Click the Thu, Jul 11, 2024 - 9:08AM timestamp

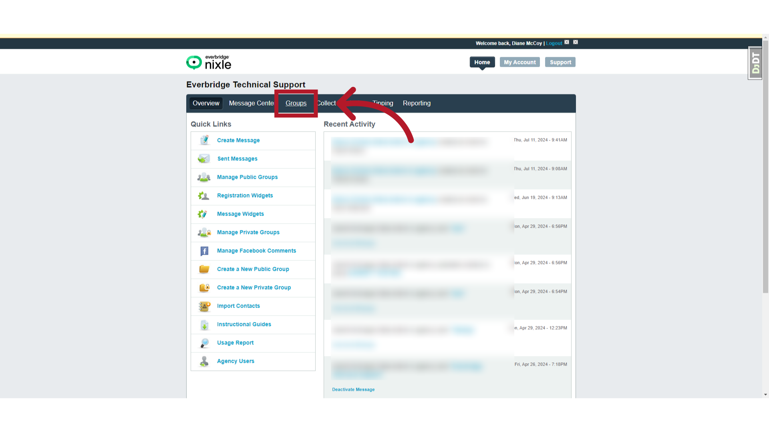(x=541, y=169)
